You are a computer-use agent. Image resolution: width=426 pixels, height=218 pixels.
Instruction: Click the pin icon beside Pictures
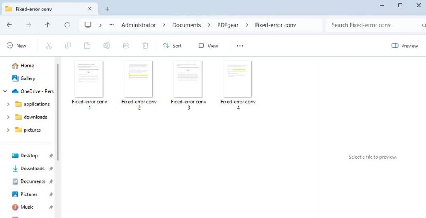click(51, 194)
